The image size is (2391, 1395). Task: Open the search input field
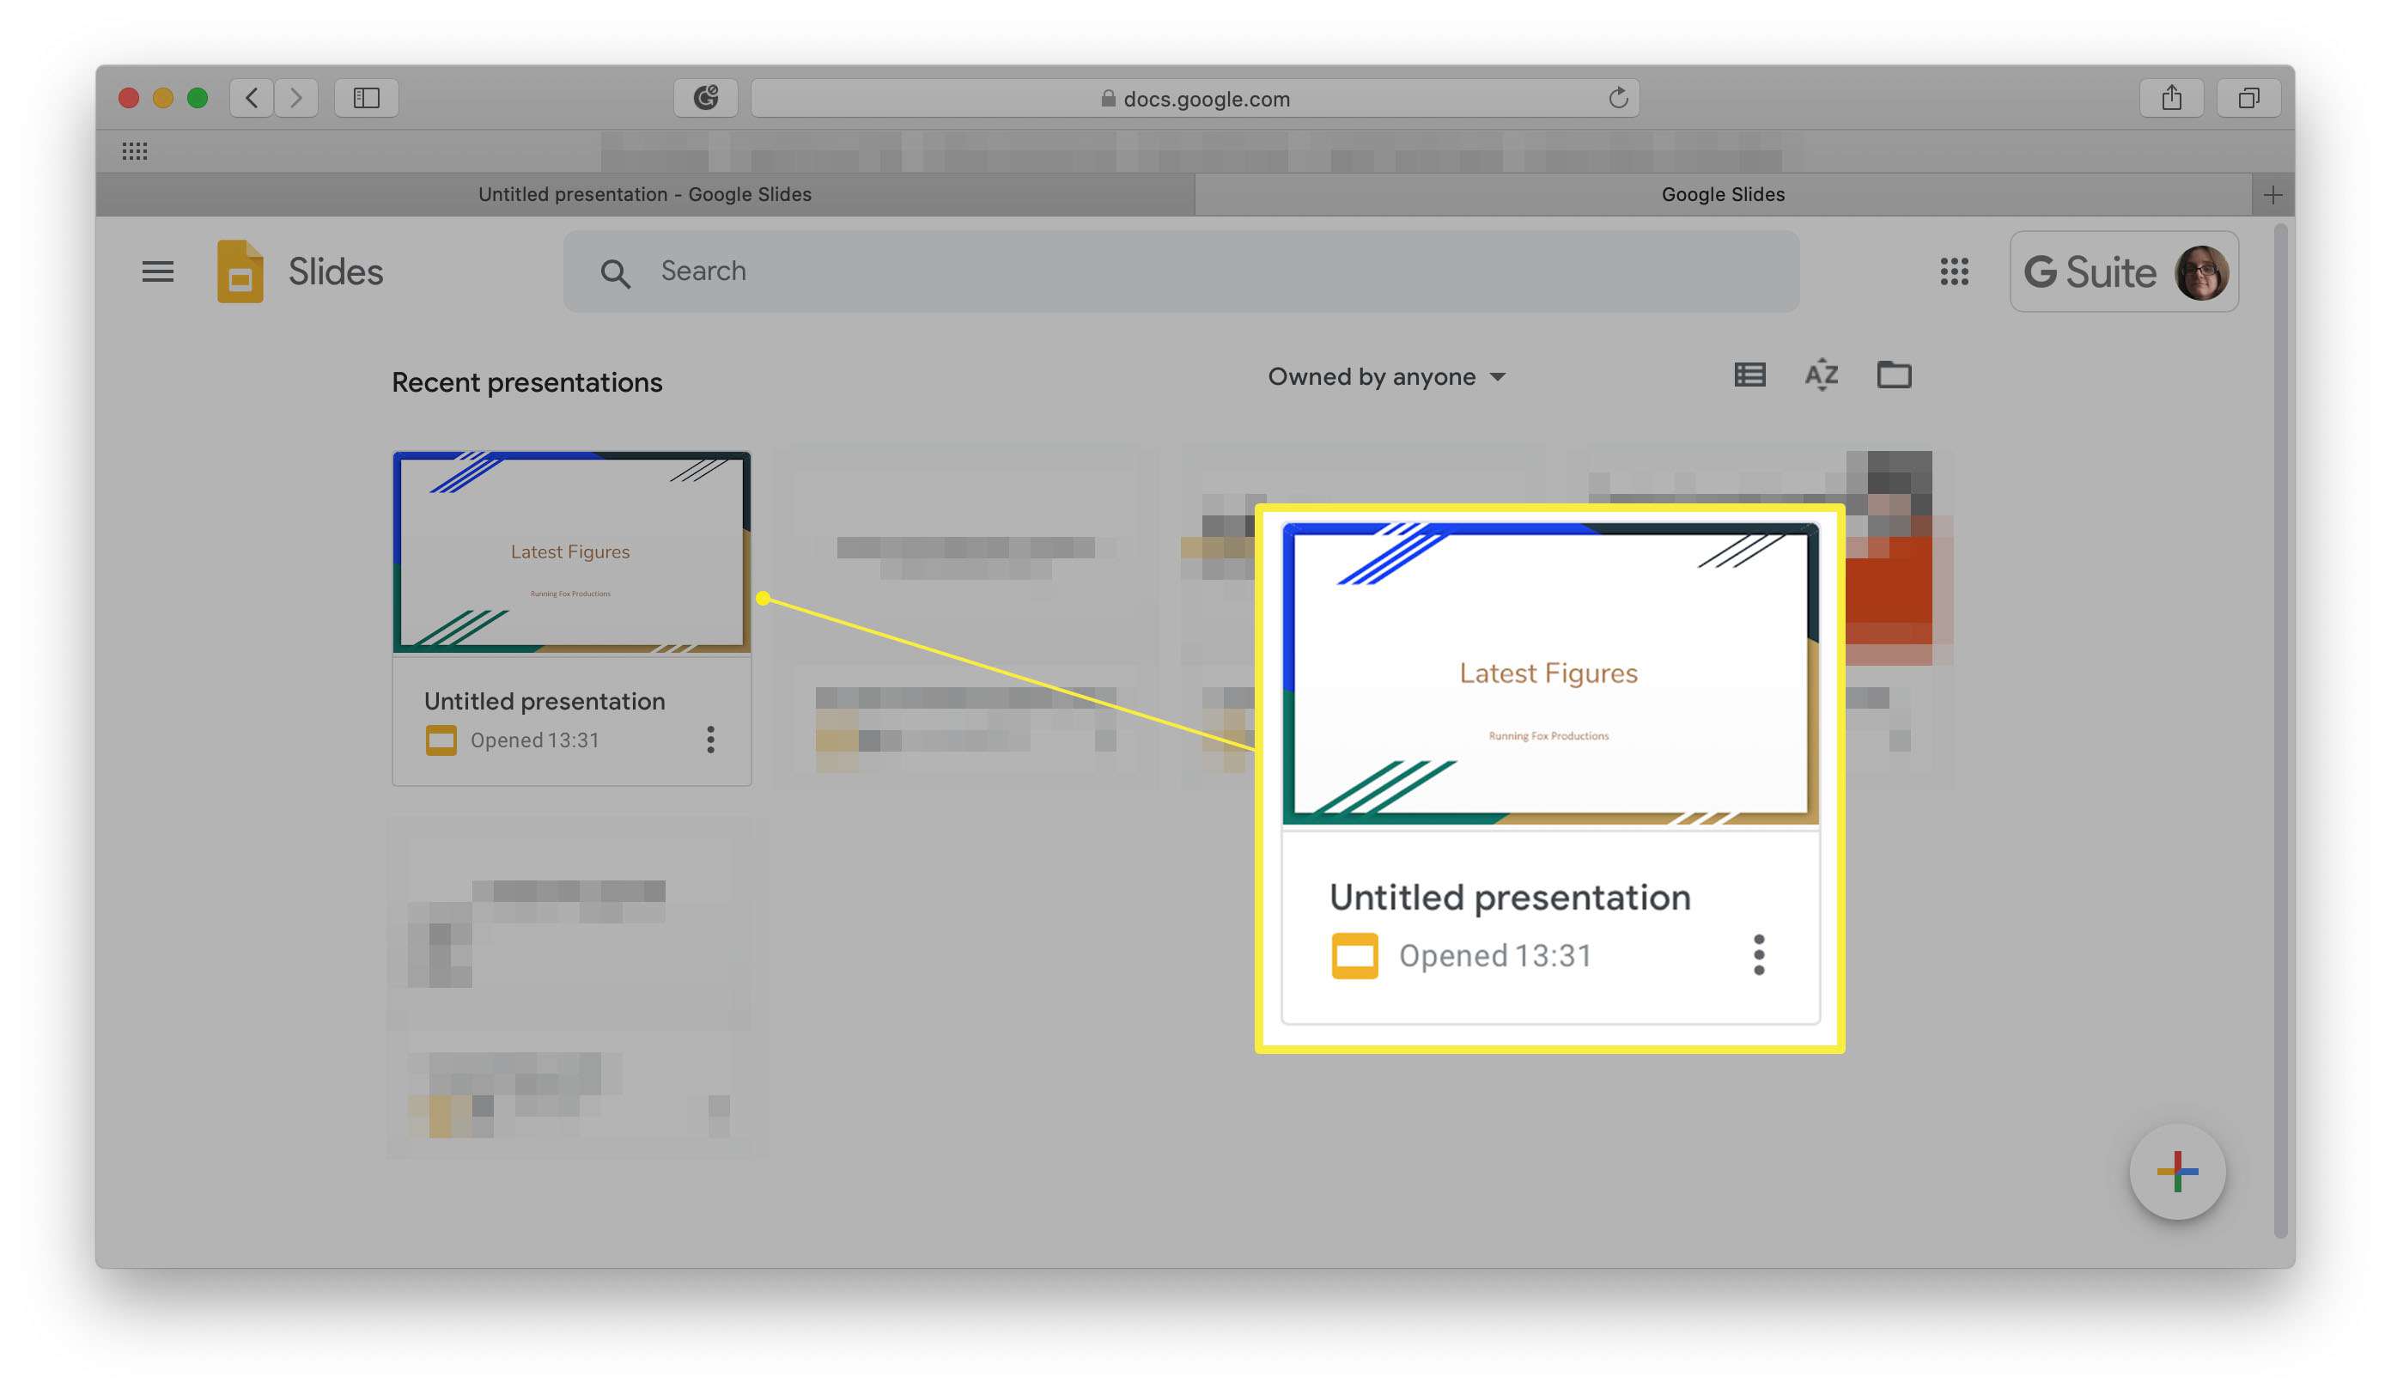(x=1183, y=269)
